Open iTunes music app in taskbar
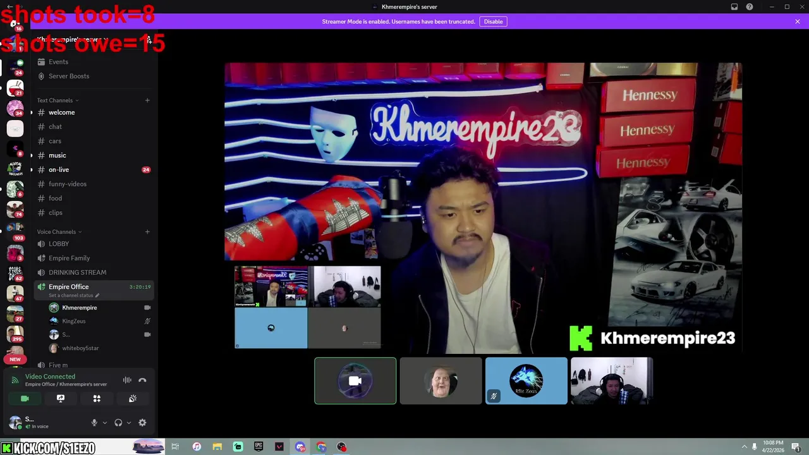This screenshot has height=455, width=809. coord(197,447)
